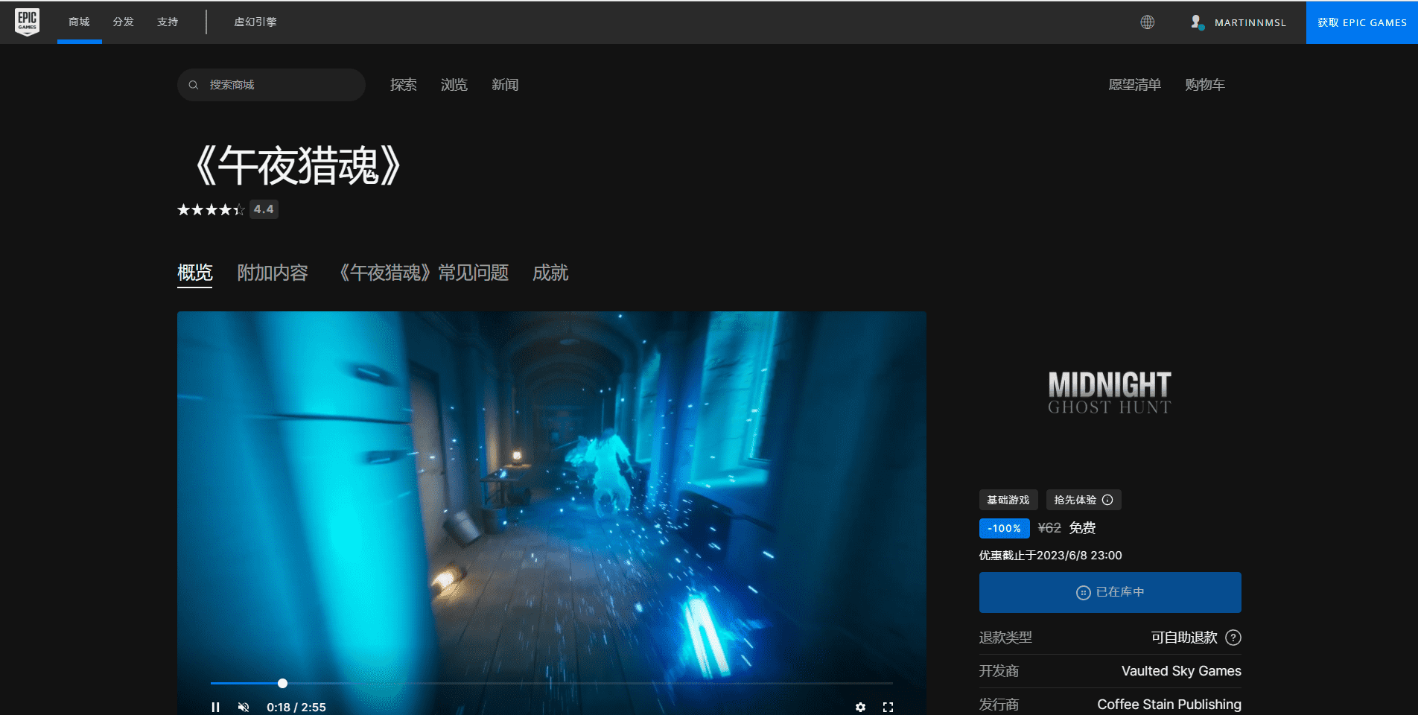Click the video progress slider knob
This screenshot has width=1418, height=715.
282,683
